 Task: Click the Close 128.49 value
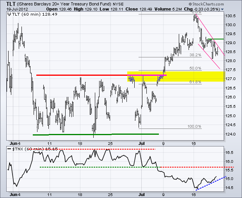pos(139,9)
